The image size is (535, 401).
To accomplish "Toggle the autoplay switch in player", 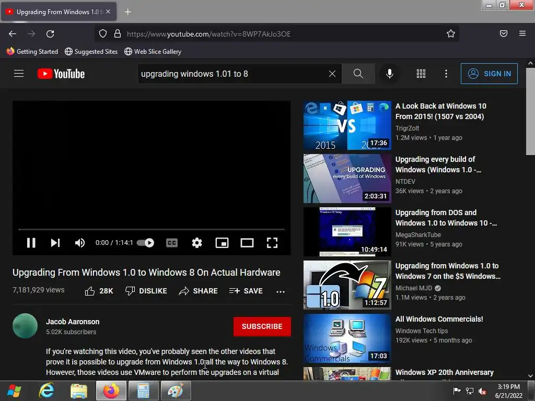I will pyautogui.click(x=146, y=243).
